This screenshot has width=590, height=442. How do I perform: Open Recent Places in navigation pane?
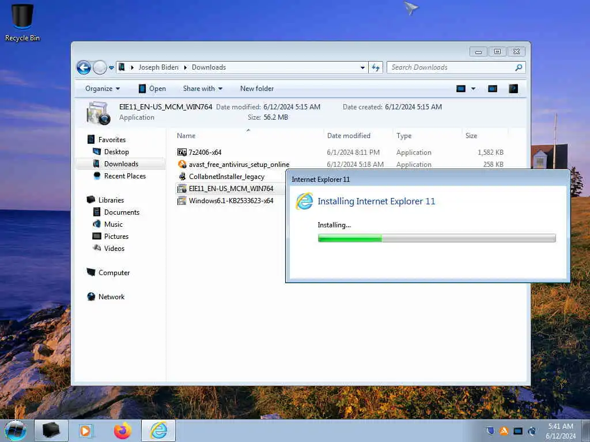click(124, 176)
